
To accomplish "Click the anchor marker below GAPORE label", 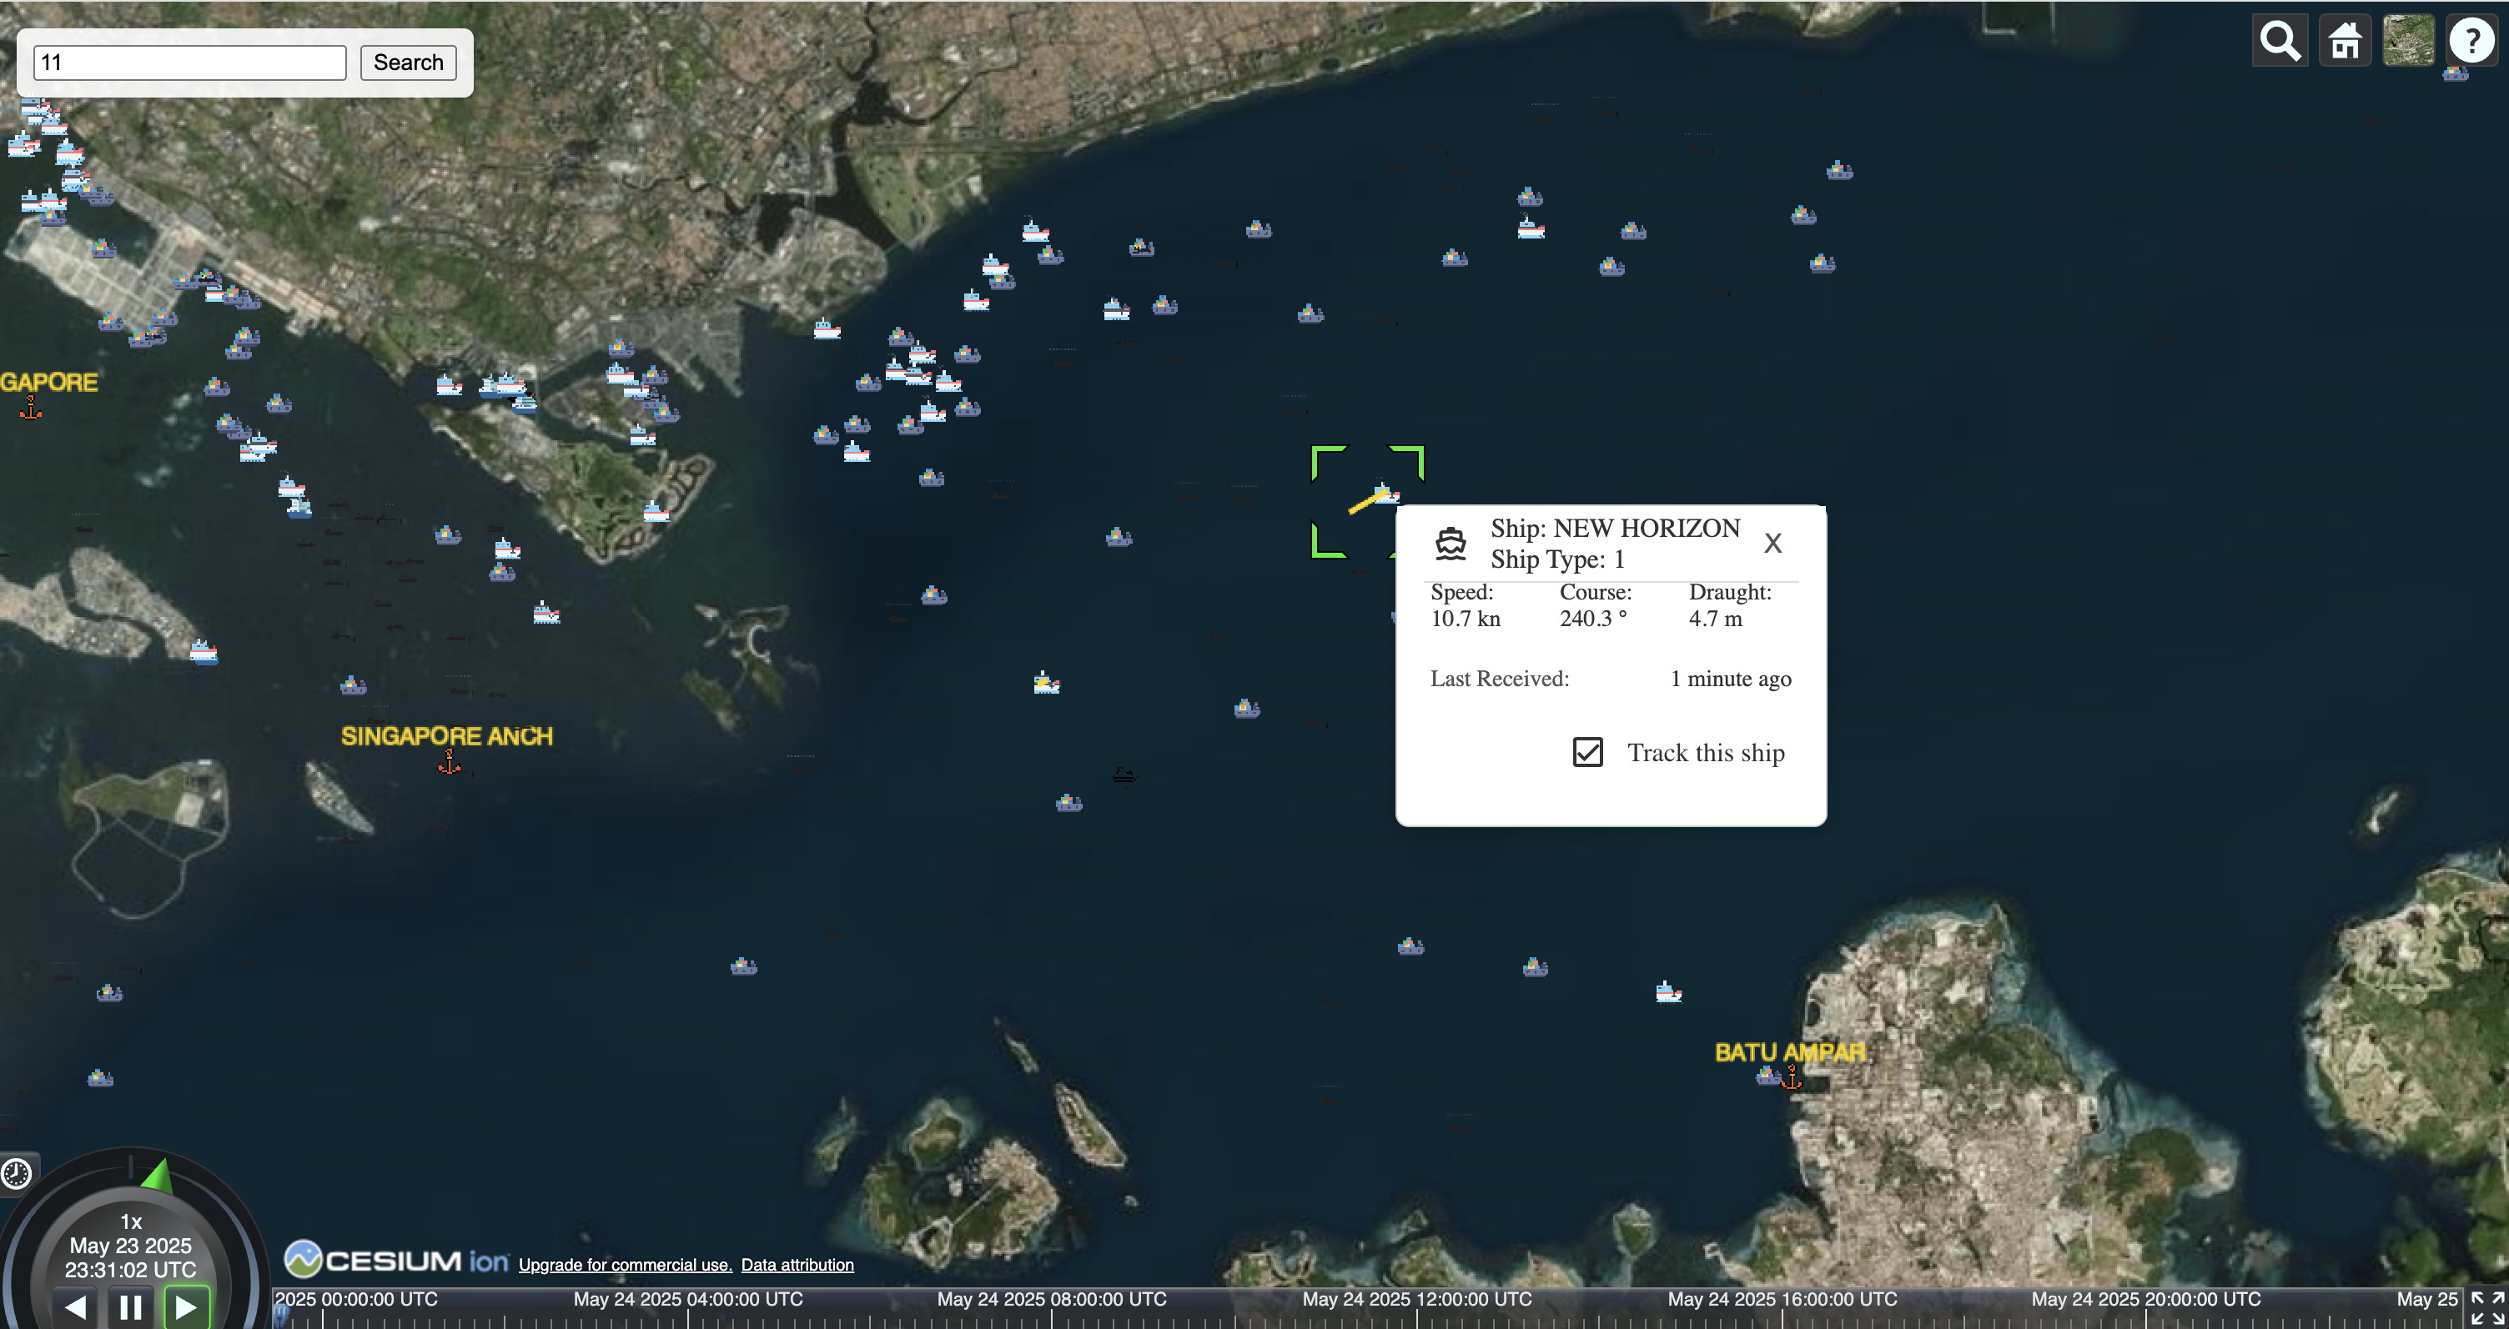I will [x=31, y=407].
